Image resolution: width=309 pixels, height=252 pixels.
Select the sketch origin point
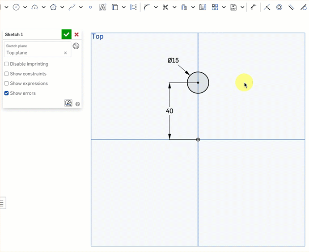click(x=198, y=139)
